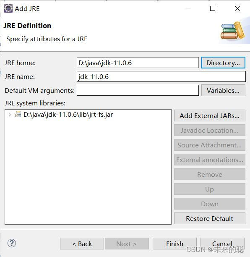Click the Remove library button
Viewport: 250px width, 257px height.
pyautogui.click(x=210, y=174)
